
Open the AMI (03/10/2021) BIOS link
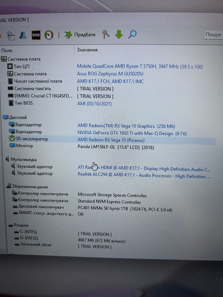click(x=94, y=104)
